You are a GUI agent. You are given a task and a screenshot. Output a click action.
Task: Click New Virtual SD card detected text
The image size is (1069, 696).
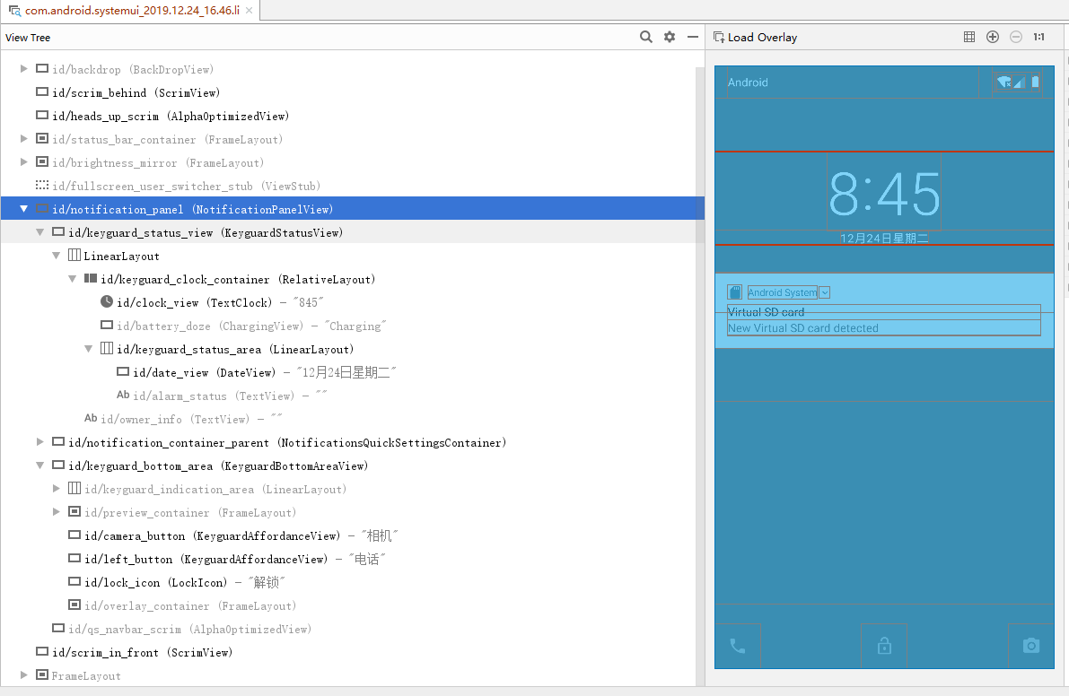click(x=803, y=328)
